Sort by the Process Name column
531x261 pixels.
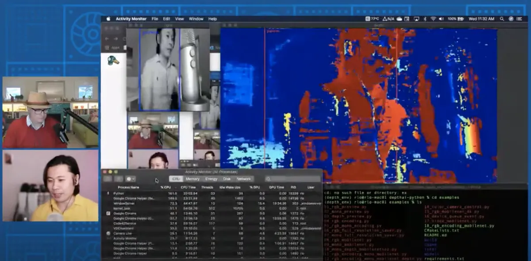pyautogui.click(x=128, y=187)
